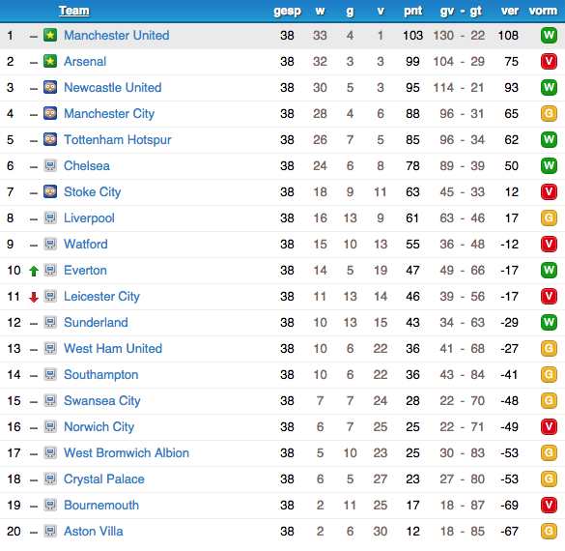Click the computer icon beside Chelsea
The image size is (565, 551).
tap(50, 165)
